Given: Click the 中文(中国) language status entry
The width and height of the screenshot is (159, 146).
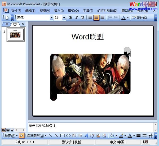Looking at the screenshot, I should tap(118, 142).
